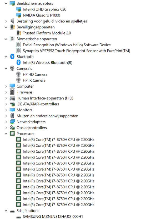Viewport: 146px width, 219px height.
Task: Select the first i7-8750H processor entry
Action: point(58,140)
